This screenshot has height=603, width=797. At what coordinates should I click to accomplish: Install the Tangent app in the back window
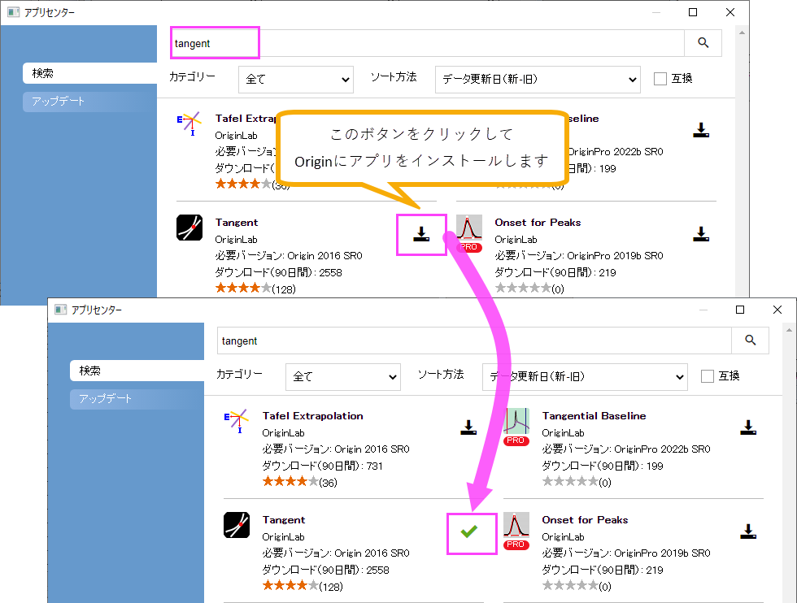click(x=421, y=234)
